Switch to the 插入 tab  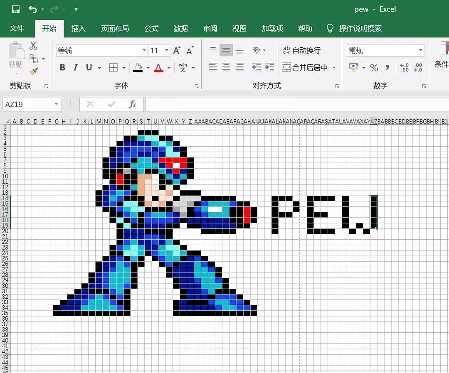(78, 28)
